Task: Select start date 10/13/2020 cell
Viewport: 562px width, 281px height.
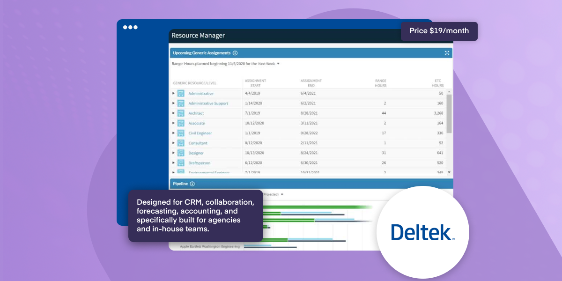Action: [255, 153]
